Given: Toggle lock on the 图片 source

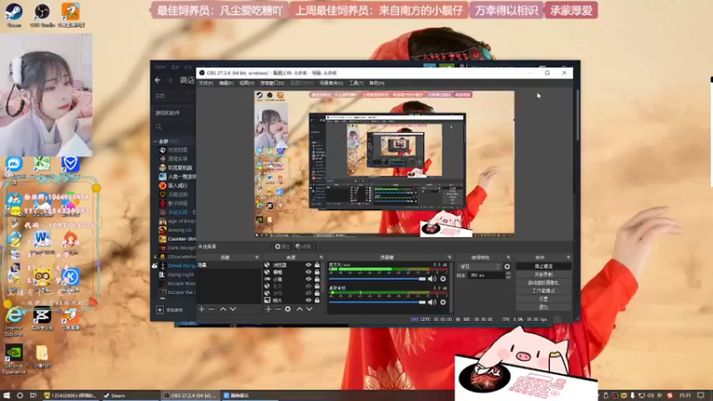Looking at the screenshot, I should pos(317,300).
